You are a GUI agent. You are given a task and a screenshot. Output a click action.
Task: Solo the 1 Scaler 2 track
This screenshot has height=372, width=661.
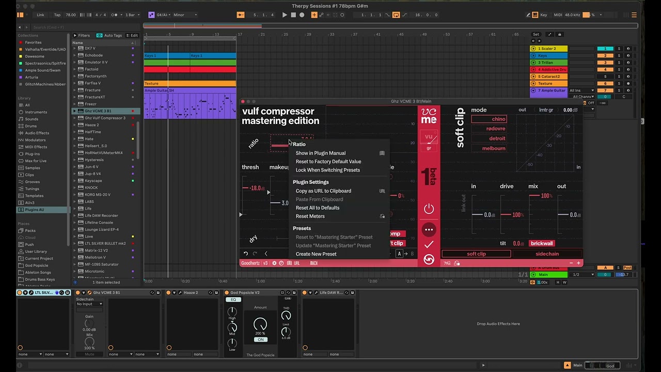point(619,49)
